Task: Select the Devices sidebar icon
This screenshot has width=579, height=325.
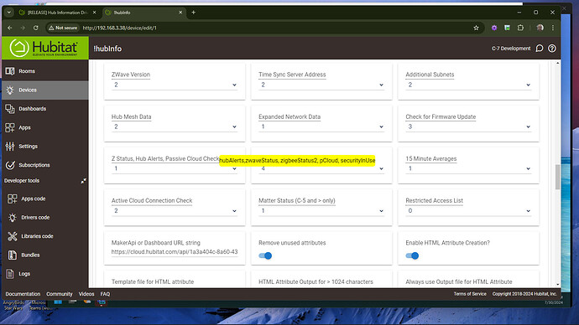Action: click(10, 90)
